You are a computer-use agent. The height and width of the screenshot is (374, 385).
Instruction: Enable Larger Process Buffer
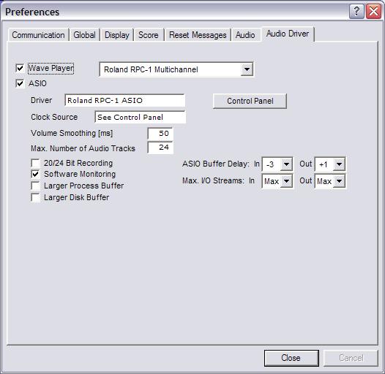tap(35, 186)
